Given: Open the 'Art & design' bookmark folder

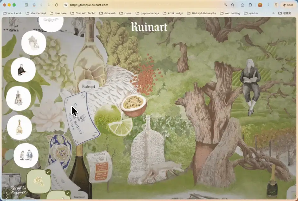Looking at the screenshot, I should 173,13.
